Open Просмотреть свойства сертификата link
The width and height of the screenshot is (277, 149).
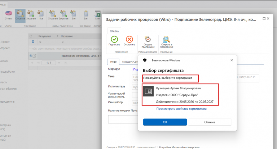click(x=181, y=109)
